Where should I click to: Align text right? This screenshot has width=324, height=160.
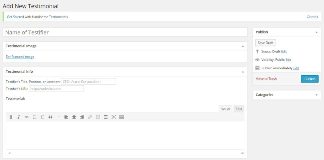coord(82,117)
